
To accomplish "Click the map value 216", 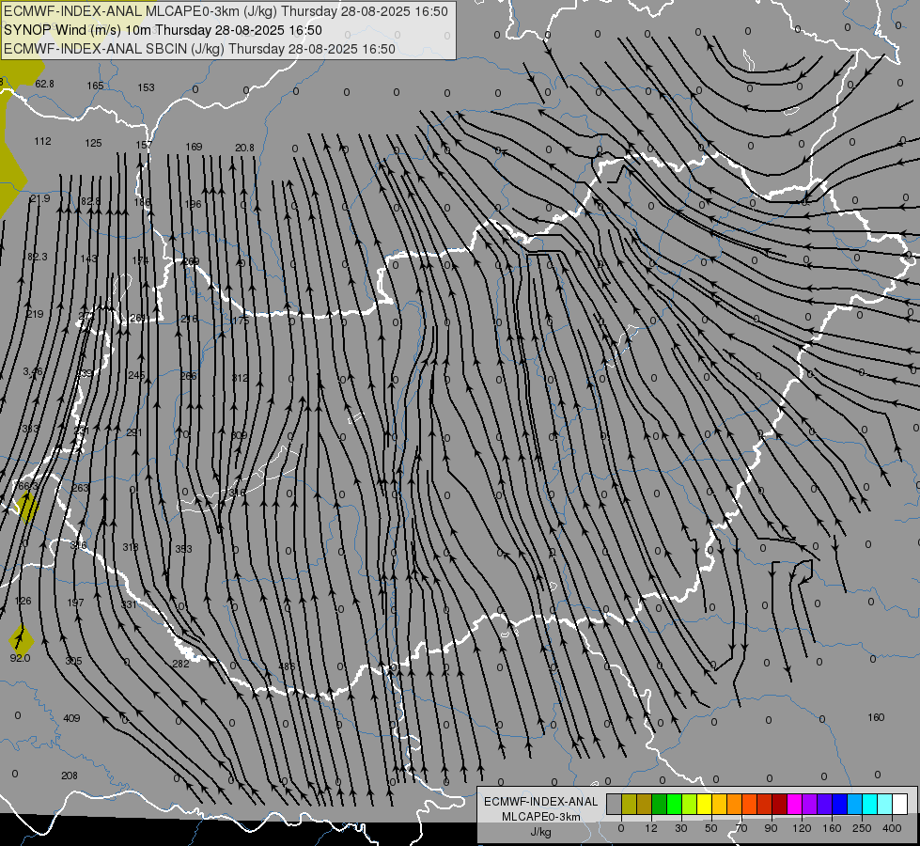I will click(x=189, y=319).
